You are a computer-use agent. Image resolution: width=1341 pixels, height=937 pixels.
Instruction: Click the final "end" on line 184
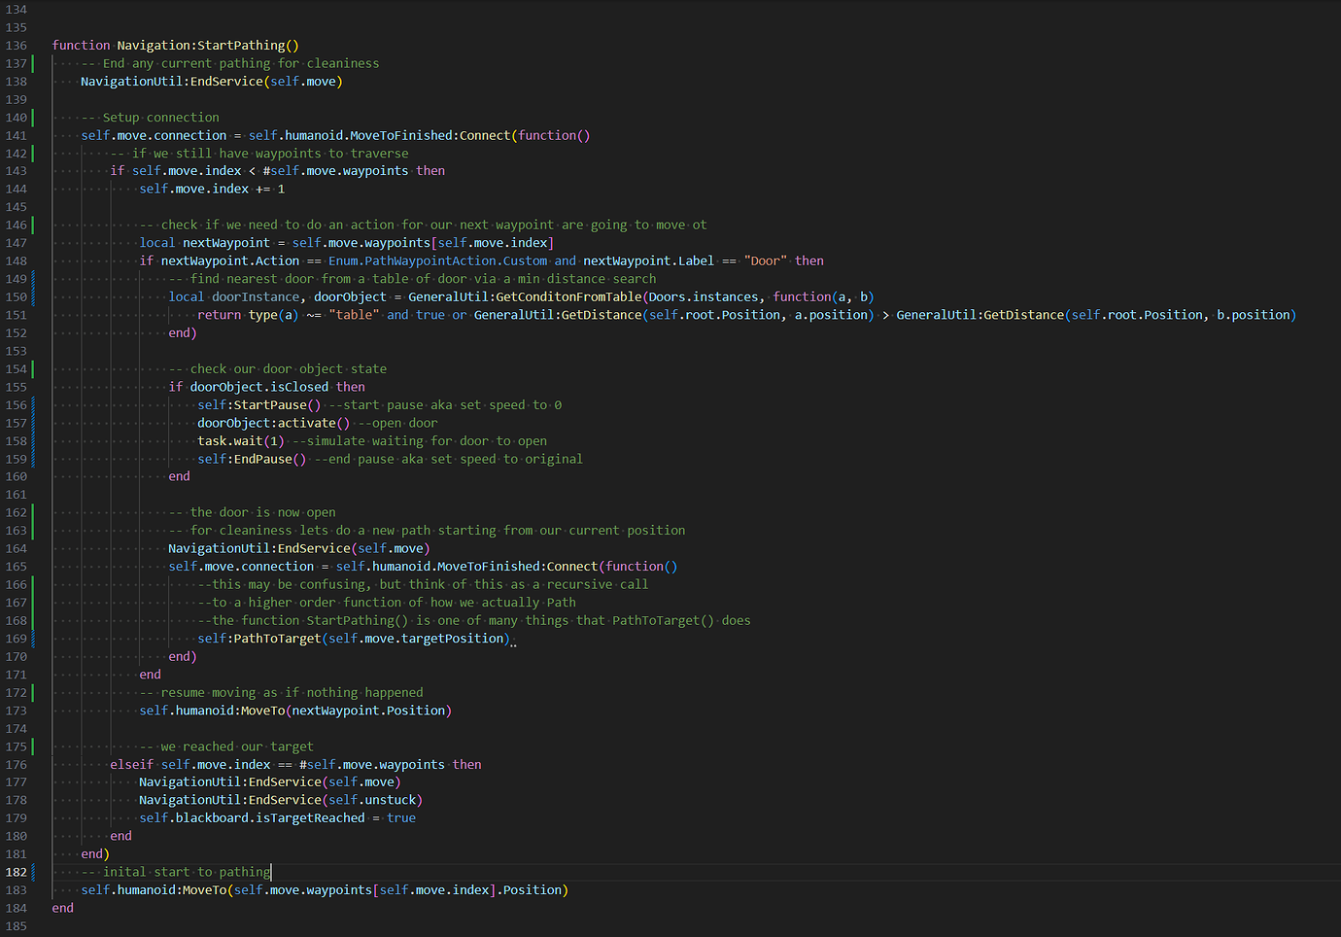tap(63, 908)
